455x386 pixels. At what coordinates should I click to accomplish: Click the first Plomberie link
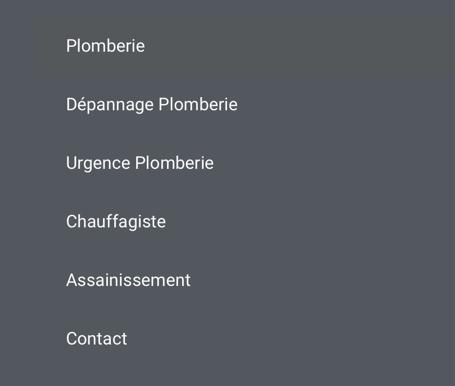(105, 46)
